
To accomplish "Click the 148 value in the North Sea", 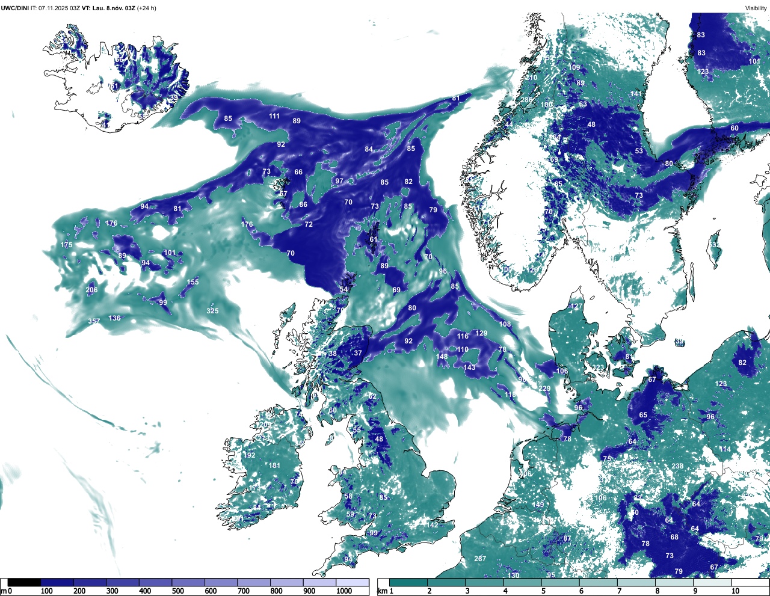I will pyautogui.click(x=442, y=357).
